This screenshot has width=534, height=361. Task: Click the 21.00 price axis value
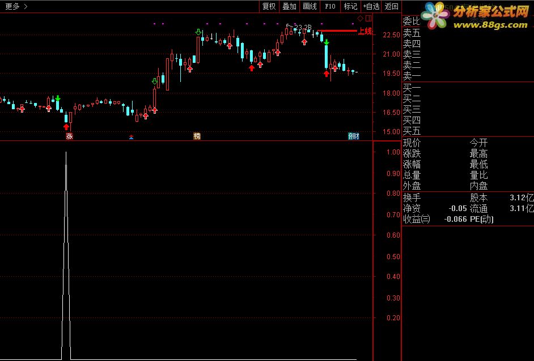pos(391,54)
